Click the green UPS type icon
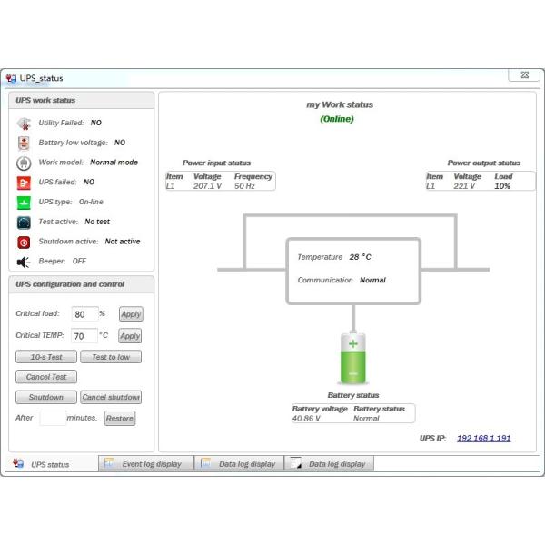Image resolution: width=545 pixels, height=545 pixels. [x=24, y=203]
